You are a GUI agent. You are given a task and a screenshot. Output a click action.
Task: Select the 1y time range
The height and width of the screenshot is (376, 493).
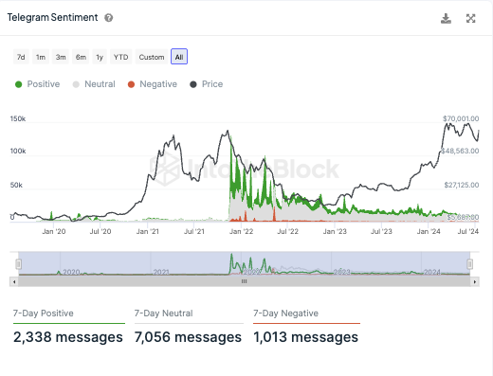point(100,57)
